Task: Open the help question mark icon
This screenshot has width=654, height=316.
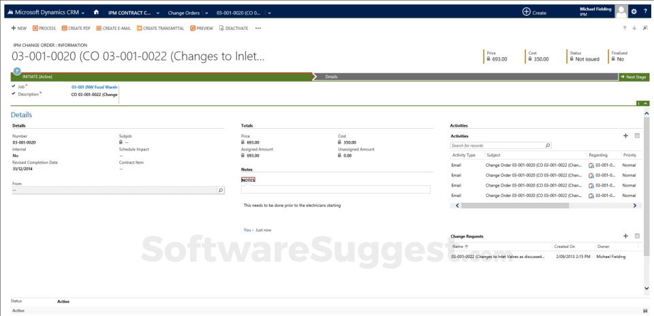Action: click(x=645, y=12)
